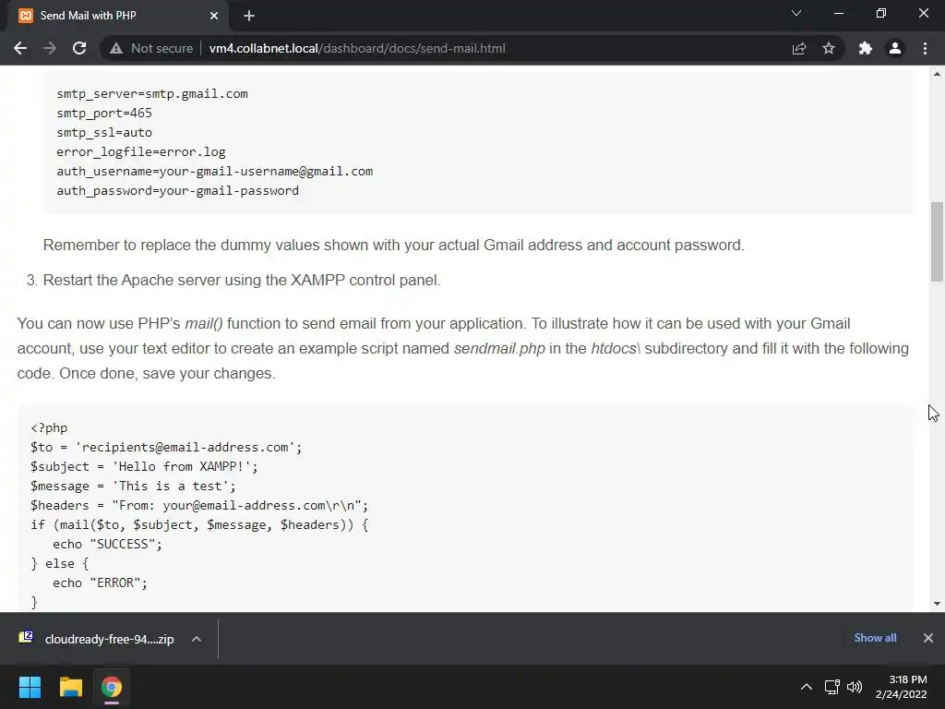Share this page using the share icon
The width and height of the screenshot is (945, 709).
click(799, 48)
